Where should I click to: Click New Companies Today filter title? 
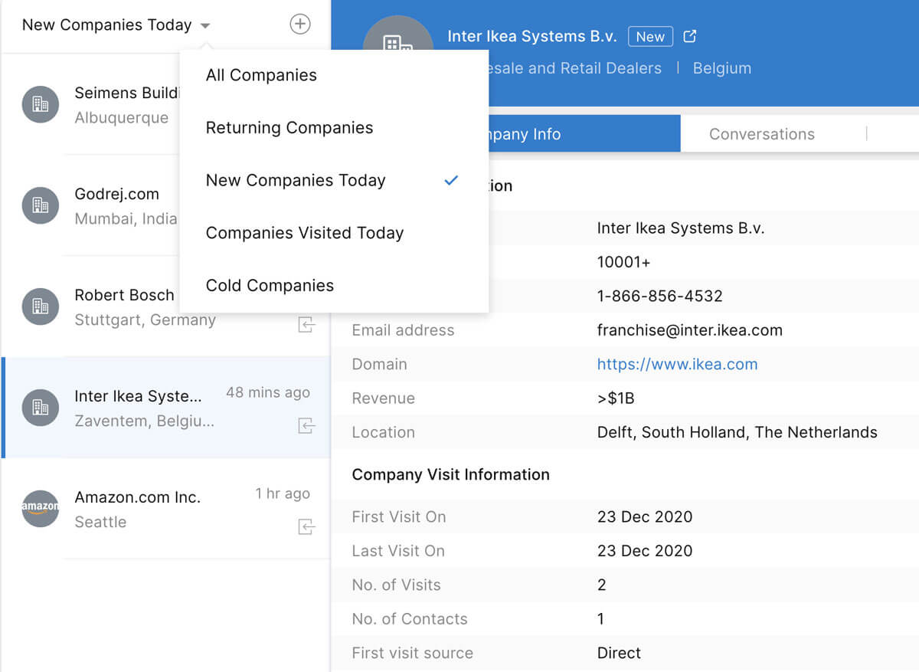tap(106, 25)
